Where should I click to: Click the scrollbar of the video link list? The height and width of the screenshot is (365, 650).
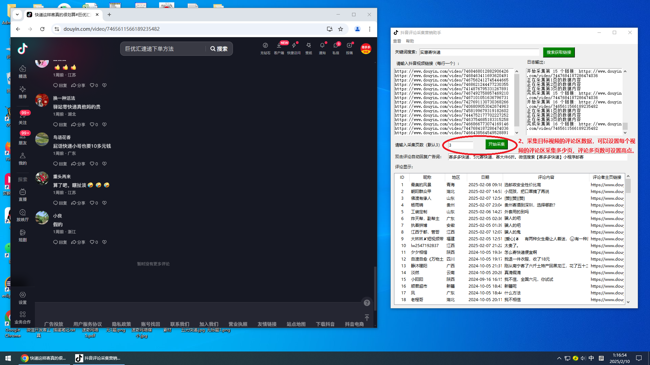(517, 100)
